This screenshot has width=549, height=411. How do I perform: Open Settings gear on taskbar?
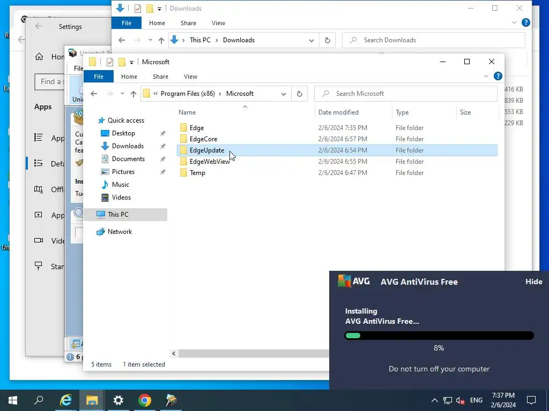118,400
